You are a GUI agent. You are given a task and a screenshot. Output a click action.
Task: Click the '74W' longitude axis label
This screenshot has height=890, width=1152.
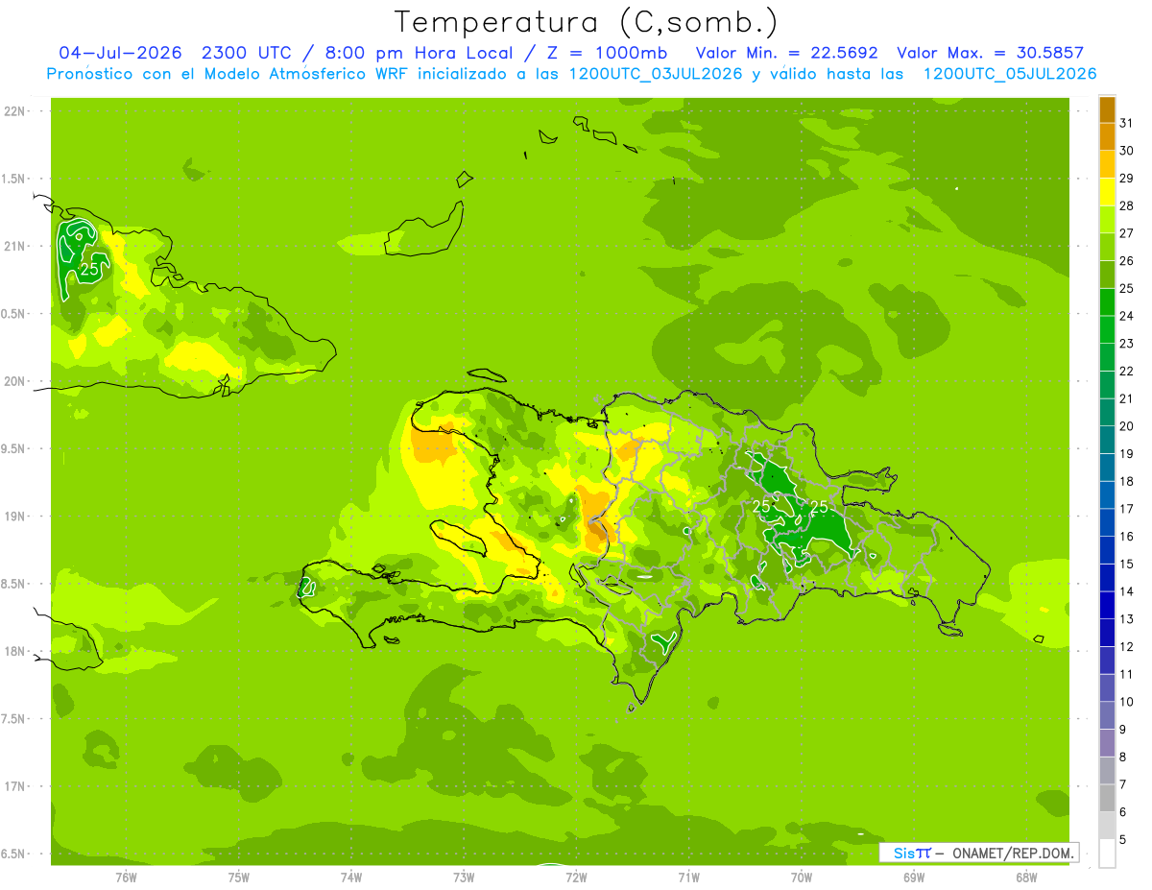351,877
